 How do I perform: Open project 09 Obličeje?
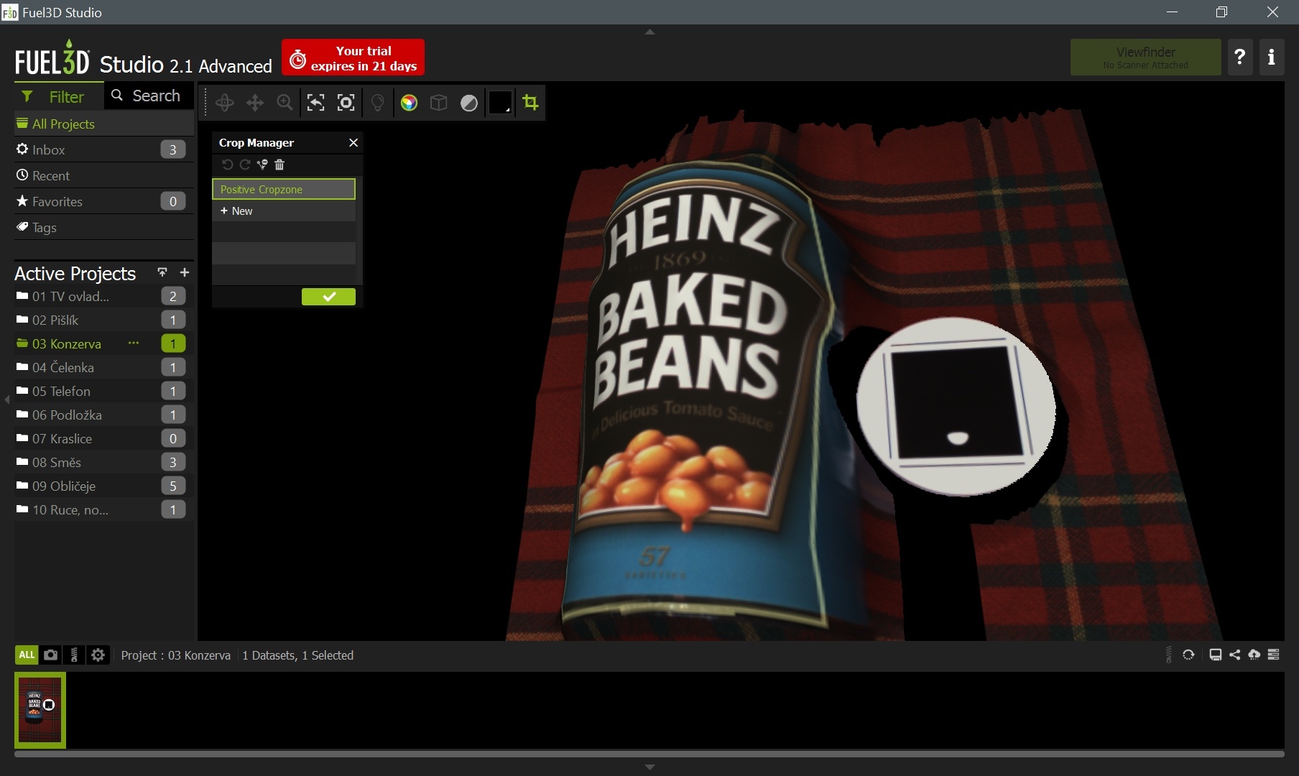[x=104, y=486]
